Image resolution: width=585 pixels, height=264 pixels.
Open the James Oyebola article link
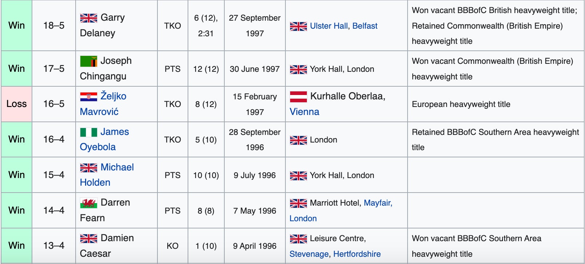coord(115,132)
